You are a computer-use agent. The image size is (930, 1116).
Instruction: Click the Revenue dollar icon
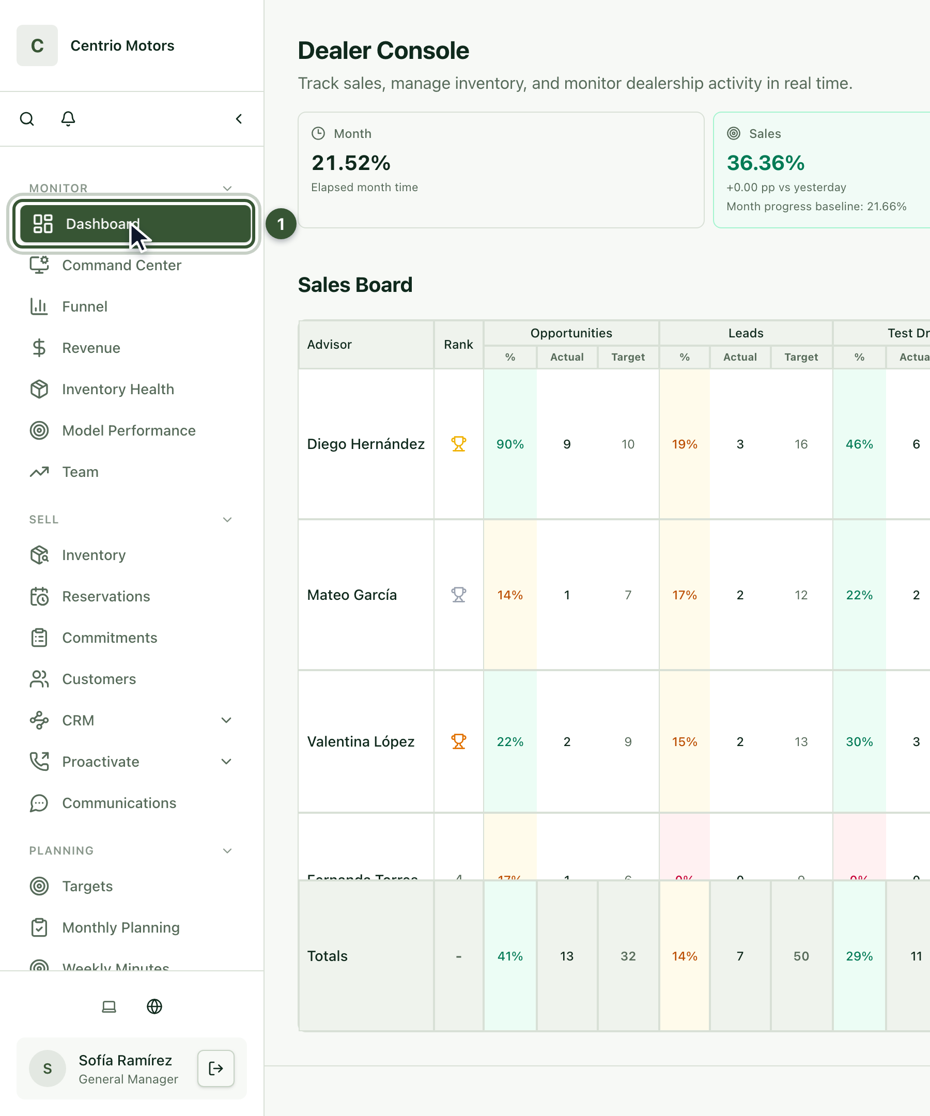39,348
